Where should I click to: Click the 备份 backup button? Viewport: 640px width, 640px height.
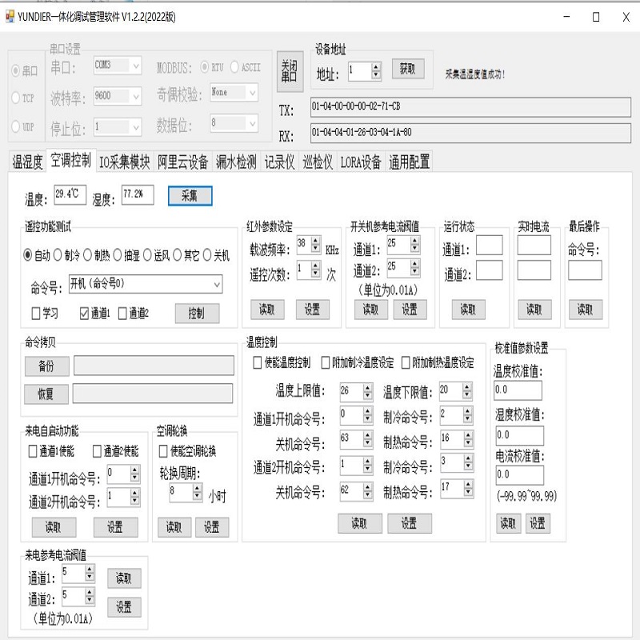pyautogui.click(x=47, y=366)
